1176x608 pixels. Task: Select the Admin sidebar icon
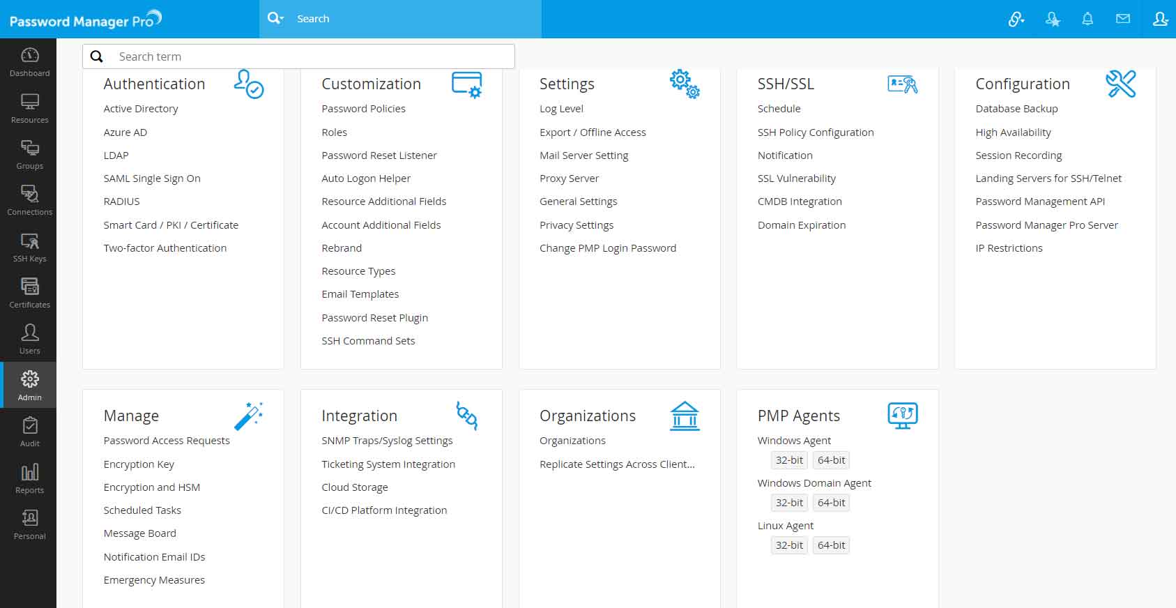29,385
